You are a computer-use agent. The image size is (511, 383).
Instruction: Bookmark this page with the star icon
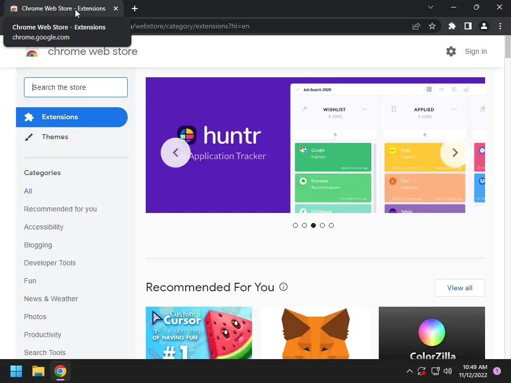pyautogui.click(x=432, y=26)
